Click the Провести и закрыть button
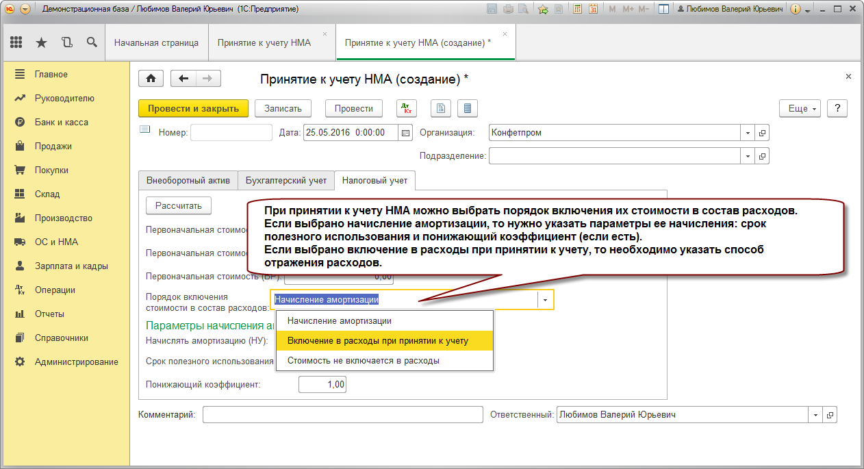The height and width of the screenshot is (469, 864). click(x=193, y=108)
